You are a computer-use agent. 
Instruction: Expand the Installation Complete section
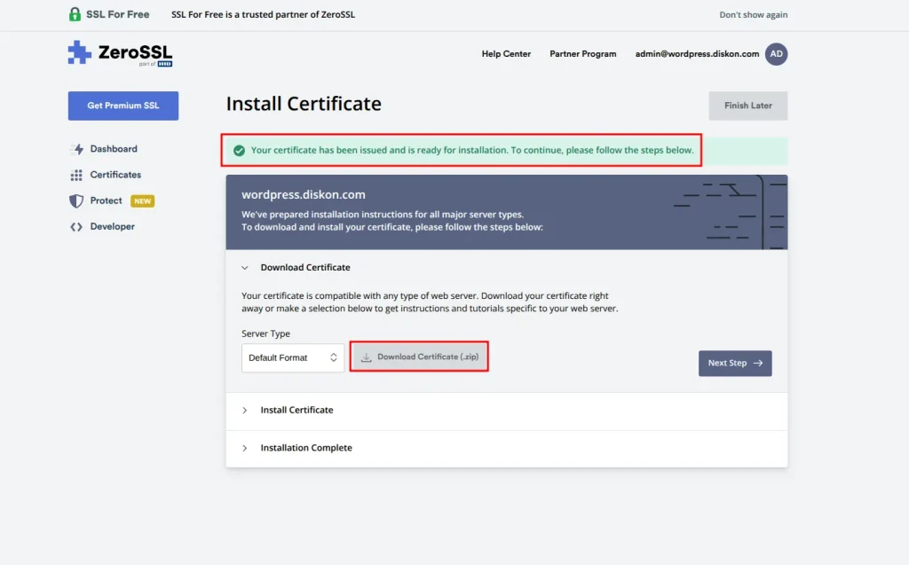pyautogui.click(x=304, y=447)
